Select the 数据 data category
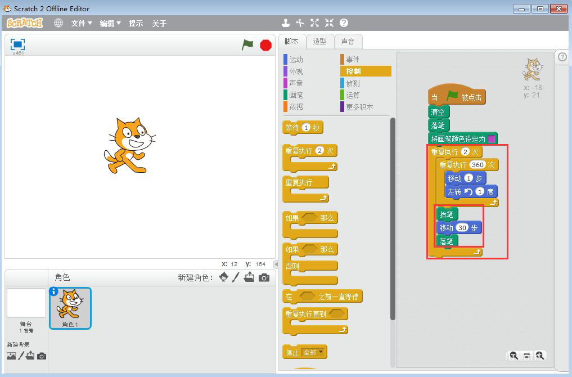Image resolution: width=572 pixels, height=377 pixels. 295,106
